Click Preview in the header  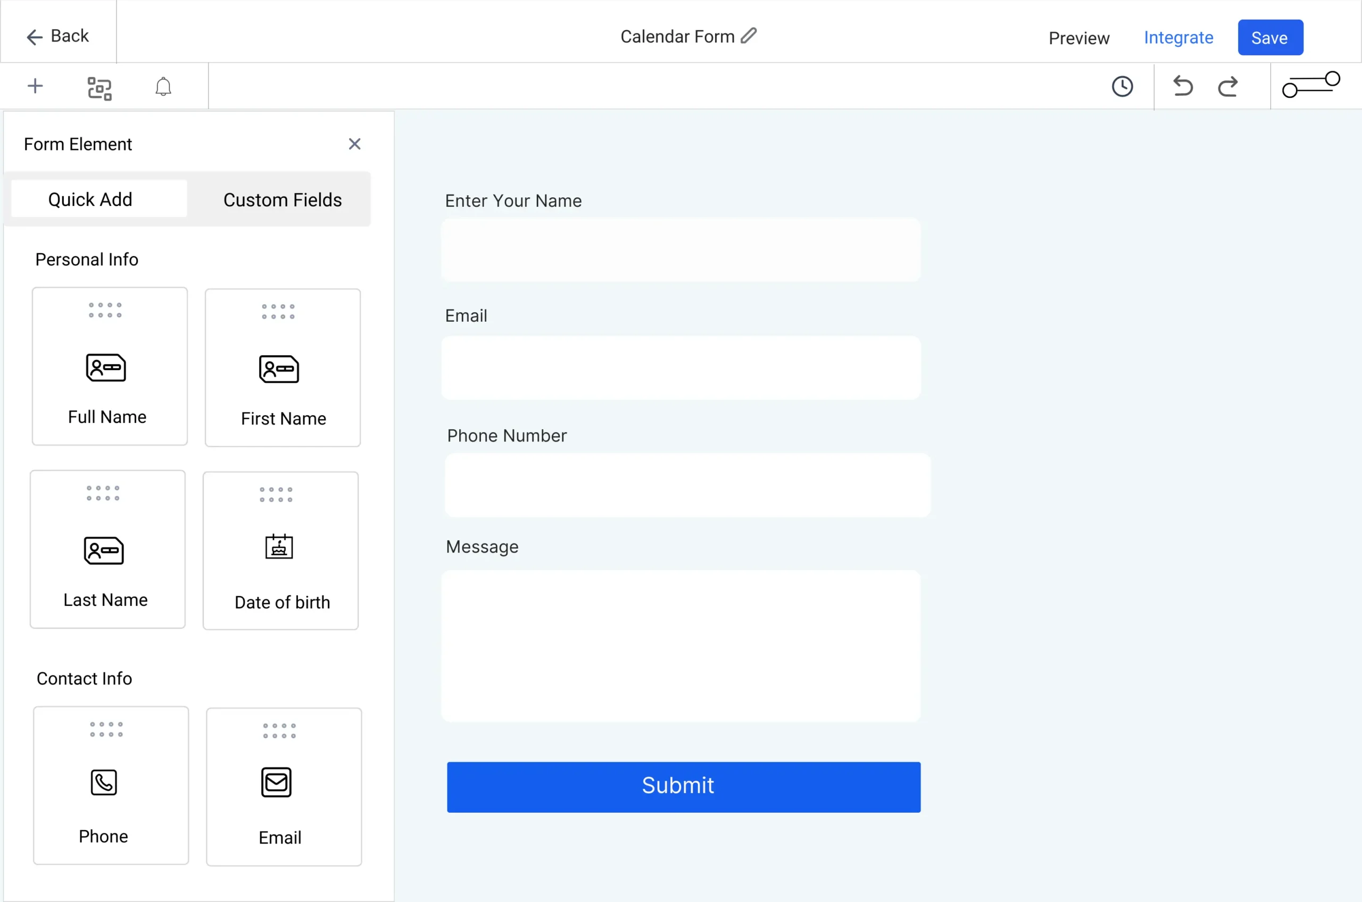tap(1078, 38)
